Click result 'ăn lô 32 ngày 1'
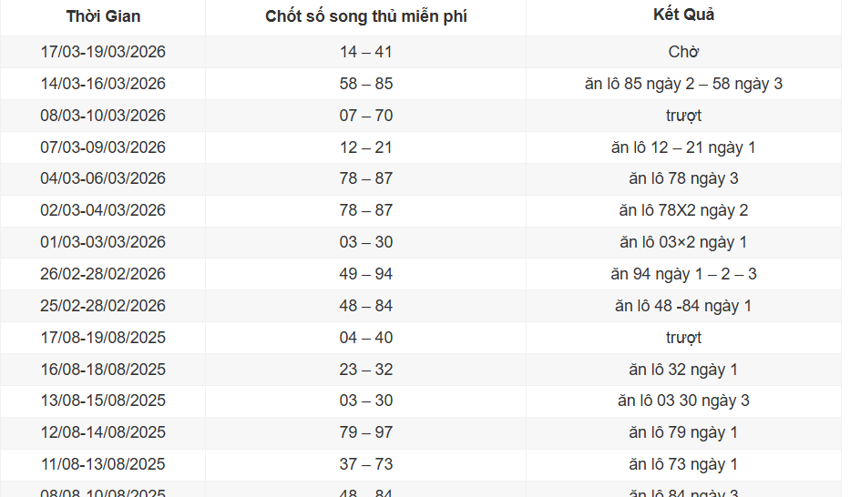The height and width of the screenshot is (497, 850). [x=683, y=370]
